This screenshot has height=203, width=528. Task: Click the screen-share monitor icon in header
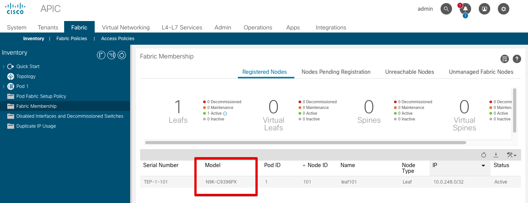pos(484,9)
